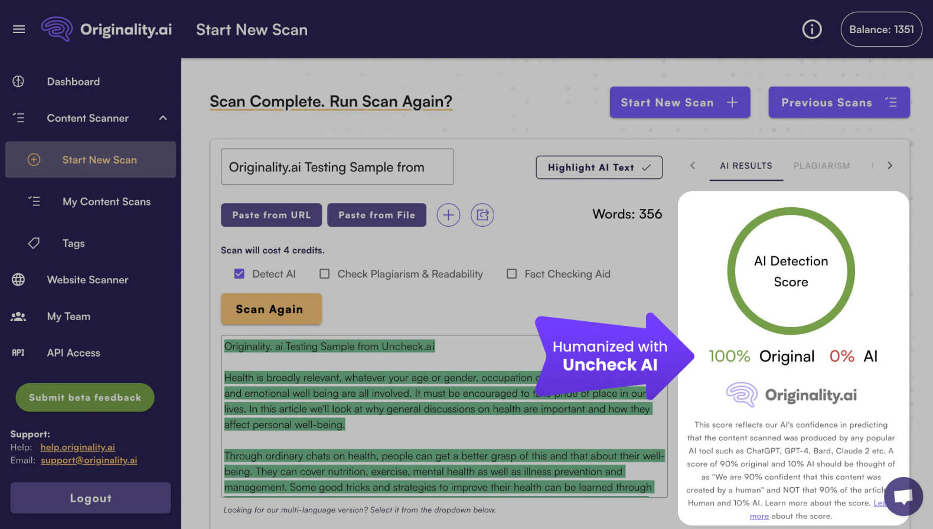This screenshot has height=529, width=933.
Task: Click the Learn more link about the score
Action: coord(759,516)
